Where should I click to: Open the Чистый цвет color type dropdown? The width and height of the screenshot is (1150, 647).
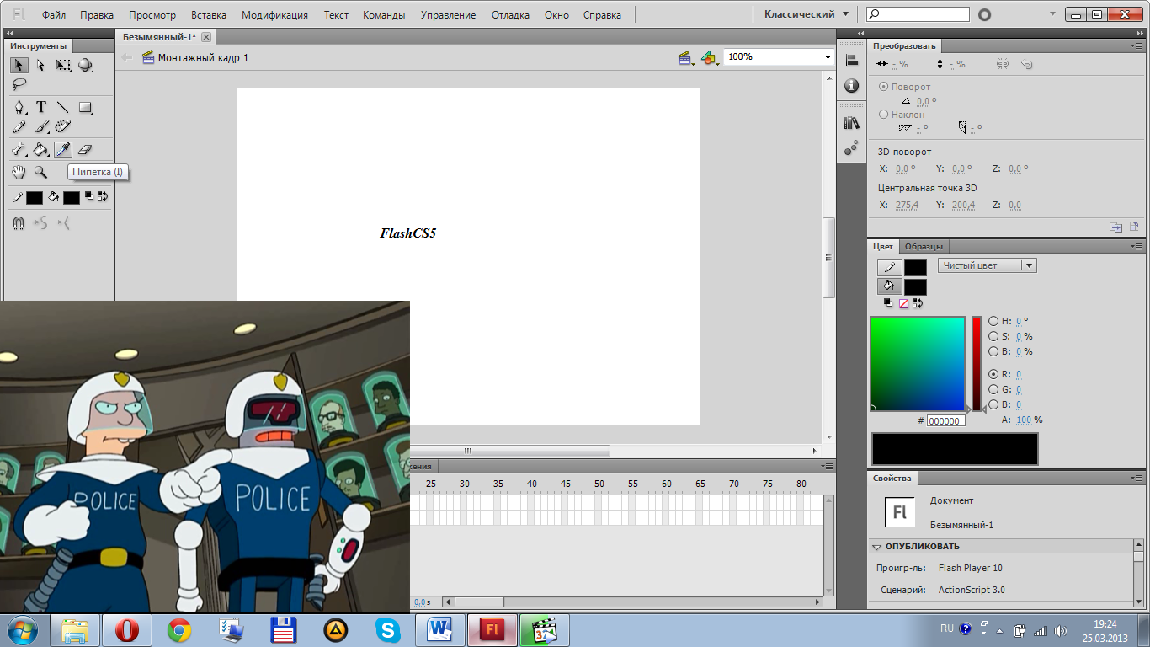988,265
